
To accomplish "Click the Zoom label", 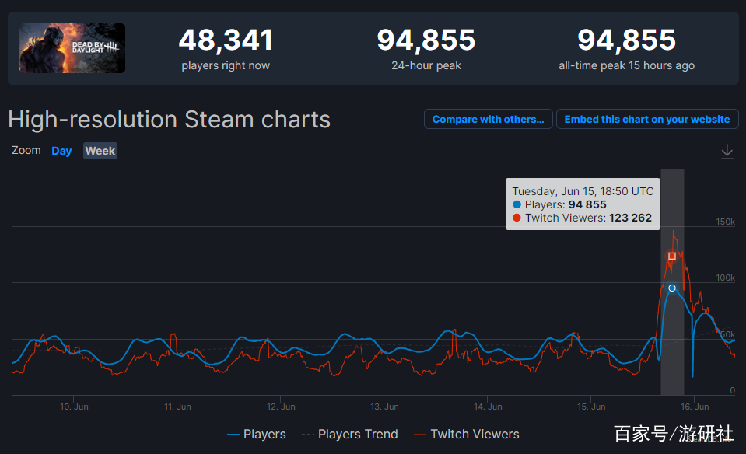I will [x=26, y=151].
